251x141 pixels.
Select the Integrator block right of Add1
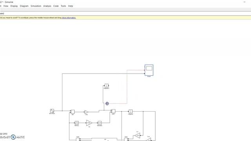[131, 111]
